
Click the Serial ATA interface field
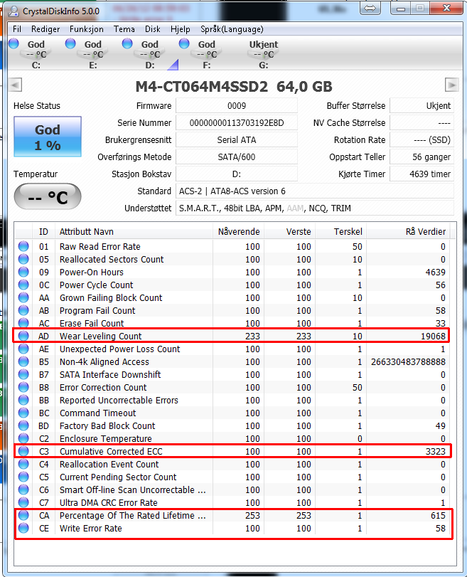pos(237,140)
